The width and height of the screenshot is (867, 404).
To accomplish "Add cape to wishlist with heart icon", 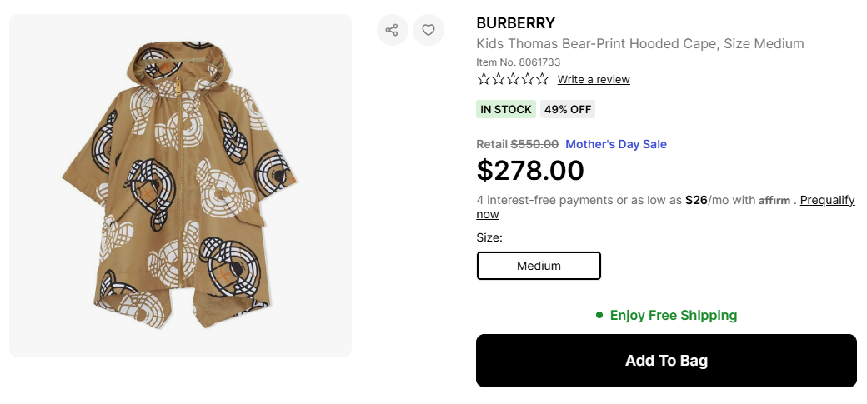I will 428,30.
